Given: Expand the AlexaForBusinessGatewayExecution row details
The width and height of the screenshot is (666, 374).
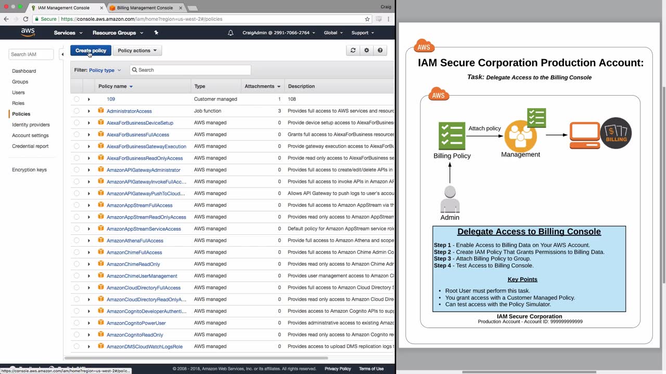Looking at the screenshot, I should coord(89,146).
